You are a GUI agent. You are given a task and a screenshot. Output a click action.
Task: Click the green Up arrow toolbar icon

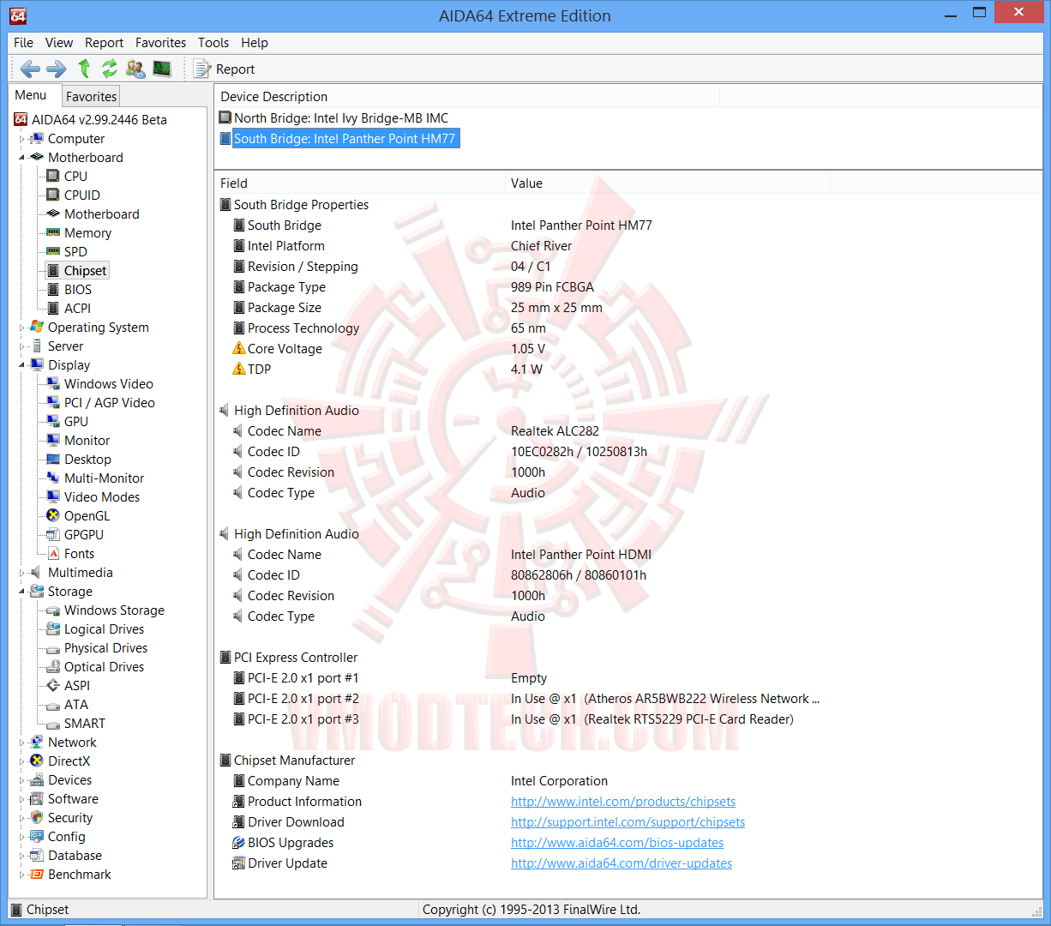pyautogui.click(x=84, y=69)
